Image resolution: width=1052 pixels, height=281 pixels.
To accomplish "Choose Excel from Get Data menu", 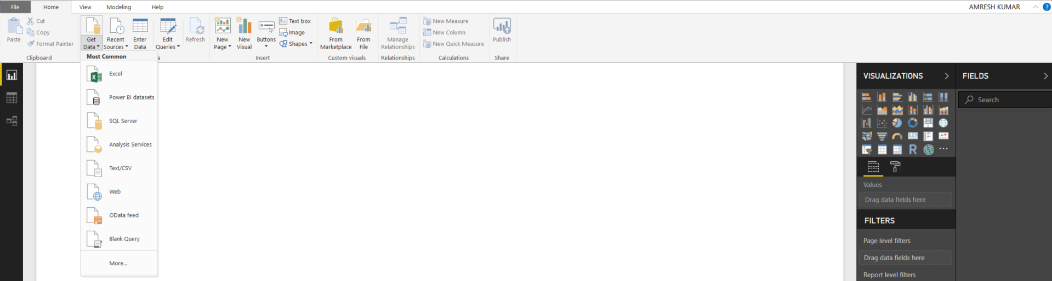I will click(x=119, y=74).
